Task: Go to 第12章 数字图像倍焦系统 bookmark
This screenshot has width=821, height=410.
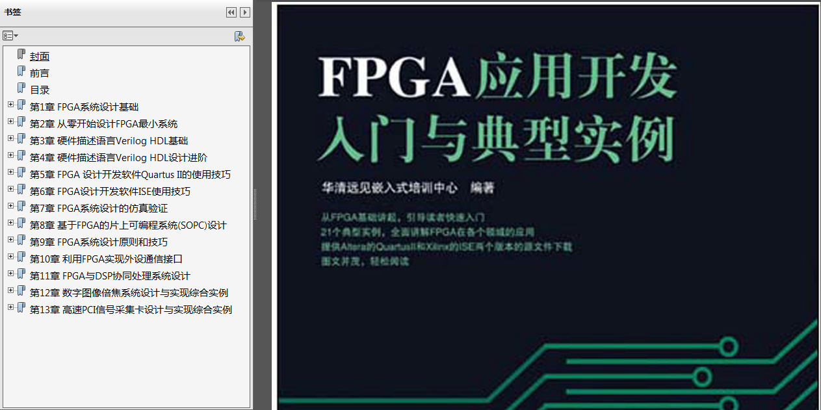Action: tap(129, 293)
